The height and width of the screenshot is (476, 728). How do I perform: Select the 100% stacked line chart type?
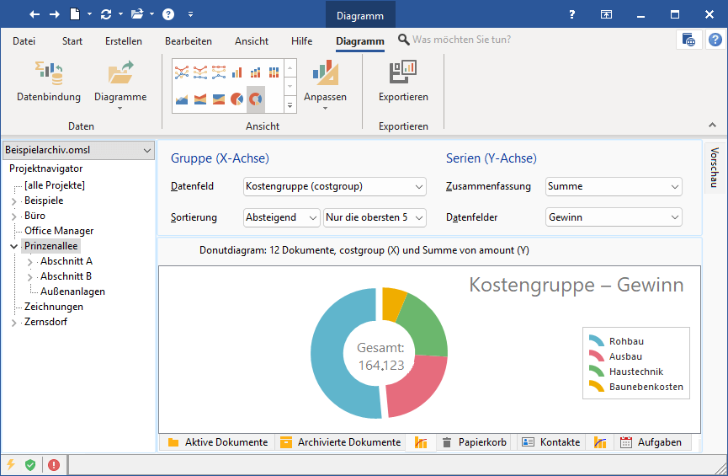pos(219,72)
